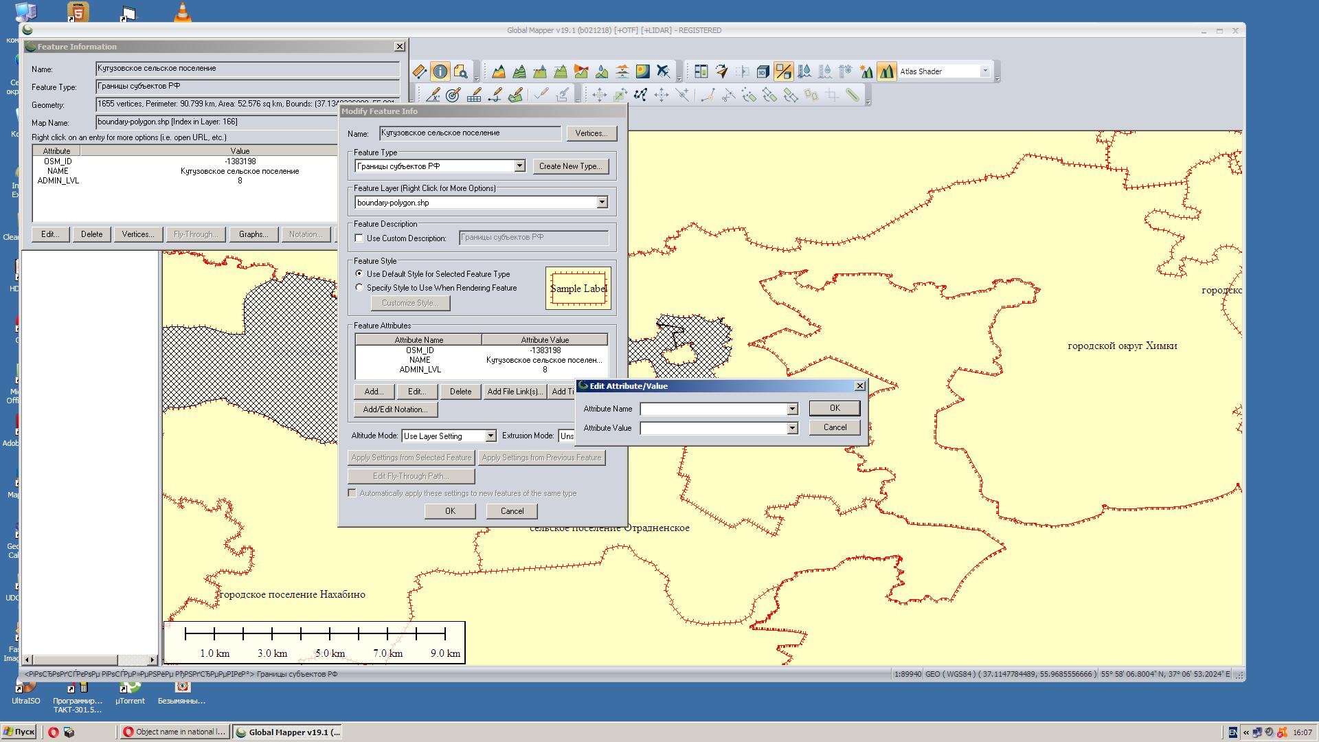This screenshot has height=742, width=1319.
Task: Expand the Attribute Name combo box
Action: coord(791,409)
